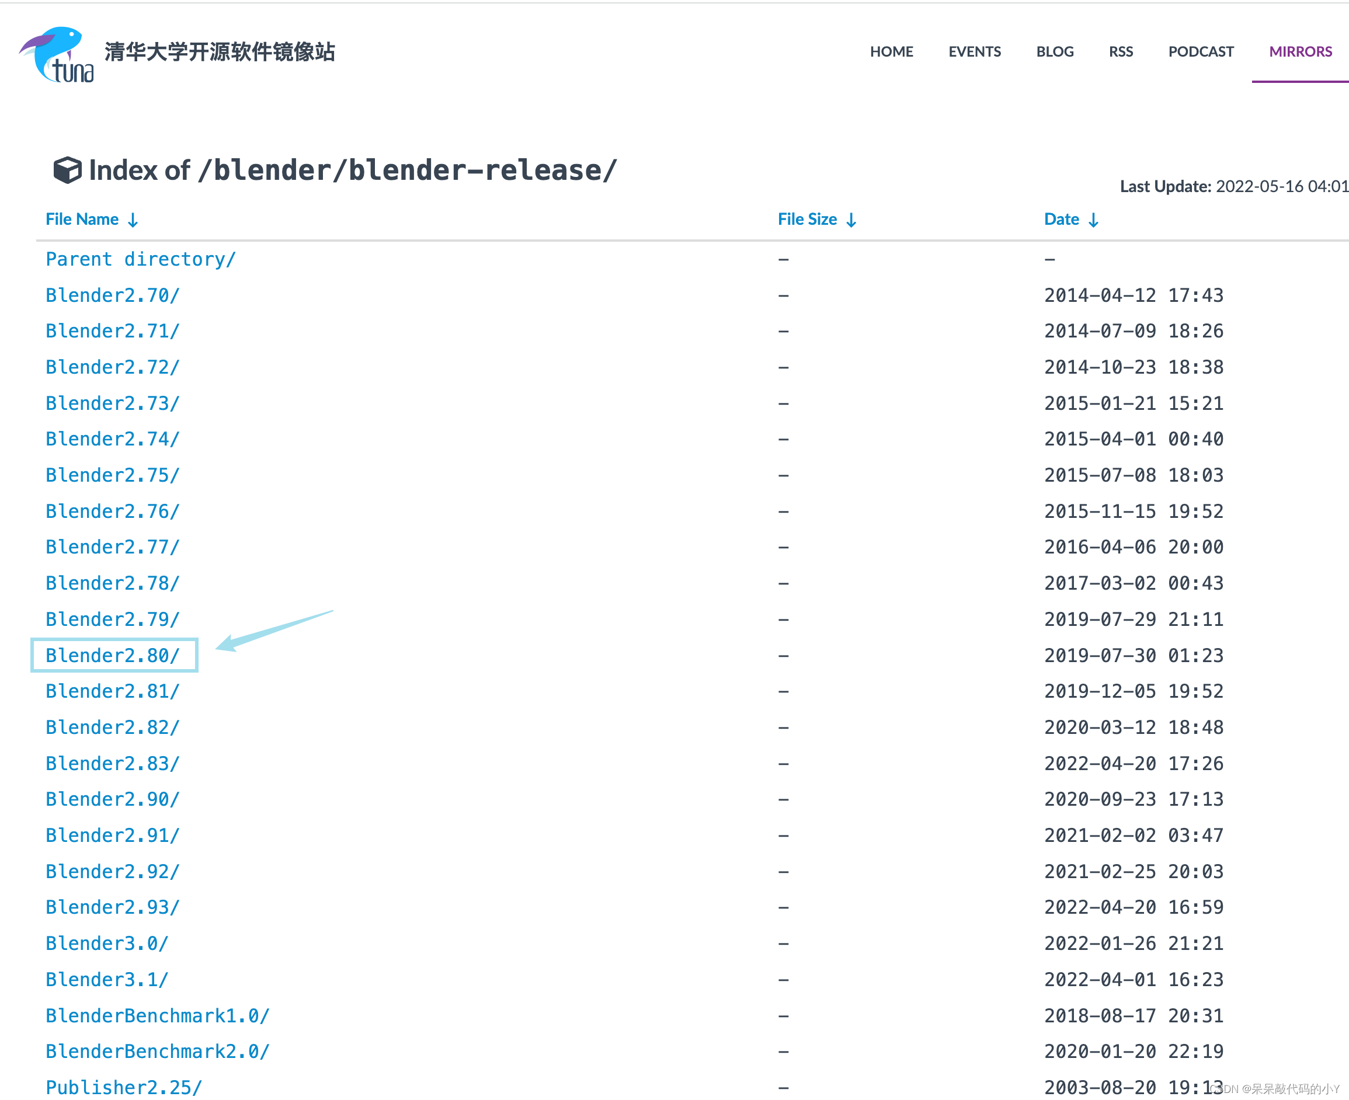Open the Blender3.1/ folder
The width and height of the screenshot is (1349, 1100).
click(107, 979)
